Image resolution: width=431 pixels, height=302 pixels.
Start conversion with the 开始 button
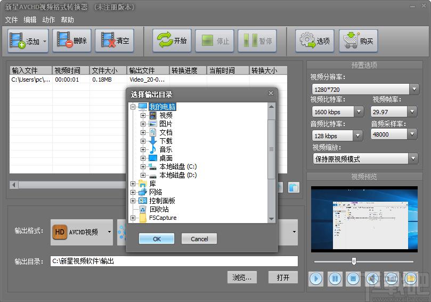coord(172,41)
